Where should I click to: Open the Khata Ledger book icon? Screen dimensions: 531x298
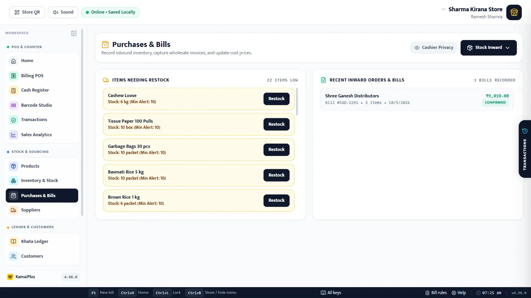pyautogui.click(x=14, y=241)
